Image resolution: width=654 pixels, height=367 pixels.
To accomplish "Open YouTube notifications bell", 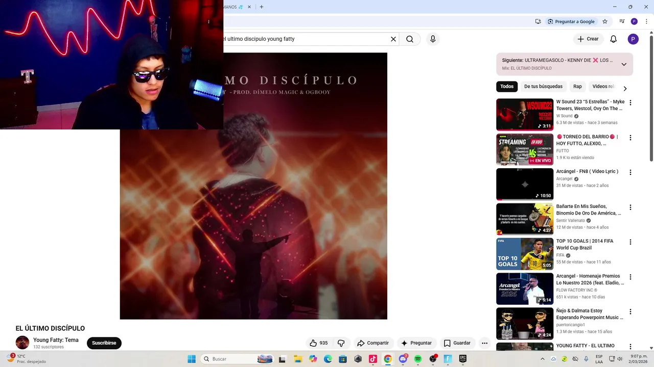I will pos(614,39).
